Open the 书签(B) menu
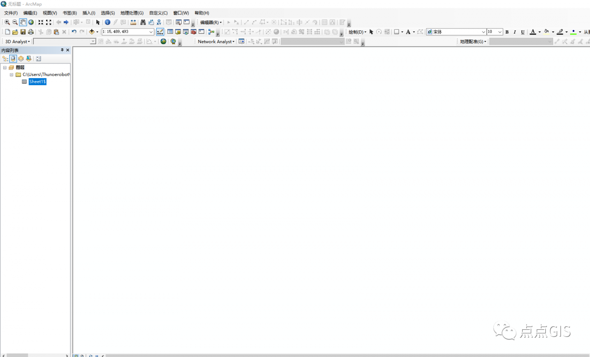This screenshot has width=590, height=357. coord(70,13)
